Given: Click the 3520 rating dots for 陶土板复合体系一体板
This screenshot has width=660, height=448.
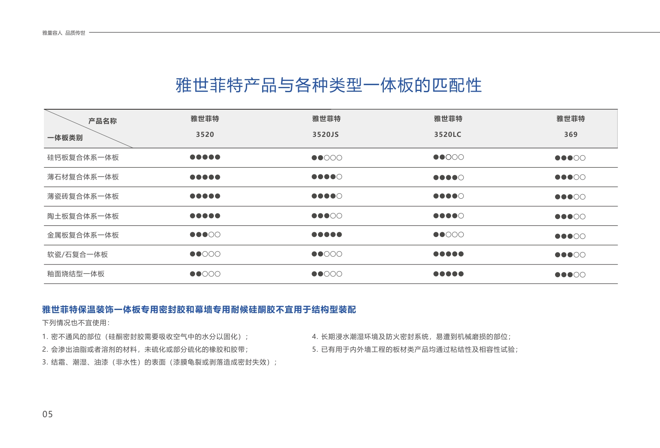Looking at the screenshot, I should [x=205, y=216].
